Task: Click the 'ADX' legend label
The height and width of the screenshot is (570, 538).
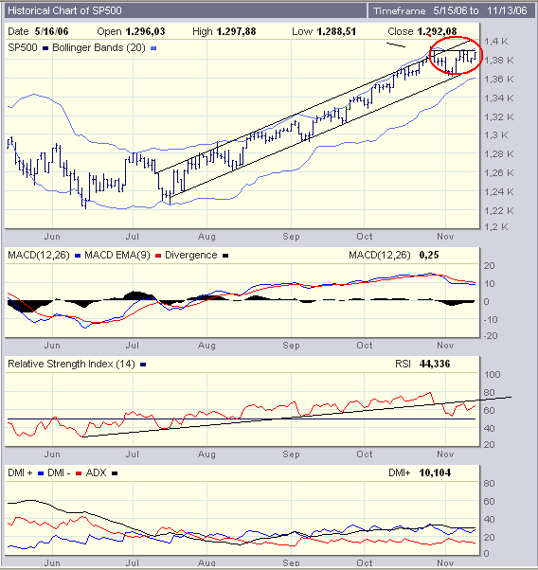Action: (x=96, y=472)
